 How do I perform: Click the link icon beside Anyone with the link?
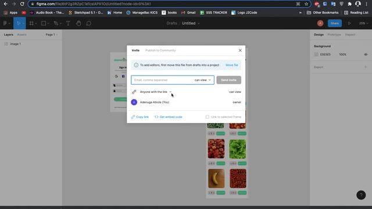134,92
